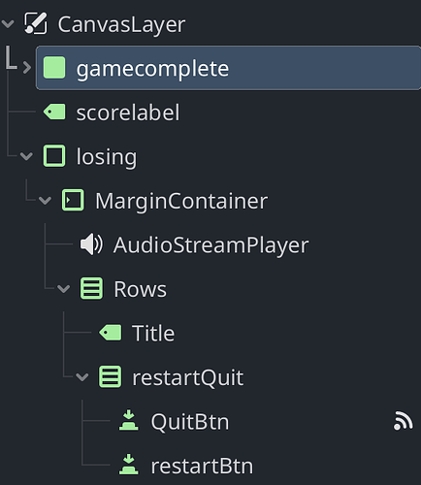Collapse the restartQuit container
The image size is (421, 485).
click(x=82, y=377)
